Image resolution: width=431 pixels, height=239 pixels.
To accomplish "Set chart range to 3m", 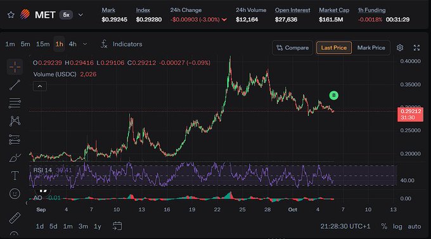I will tap(83, 226).
